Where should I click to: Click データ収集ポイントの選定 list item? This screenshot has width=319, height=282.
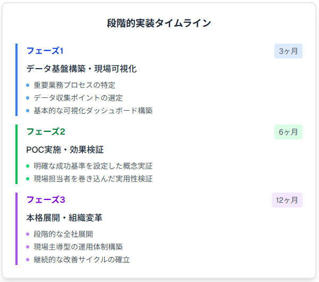point(78,97)
